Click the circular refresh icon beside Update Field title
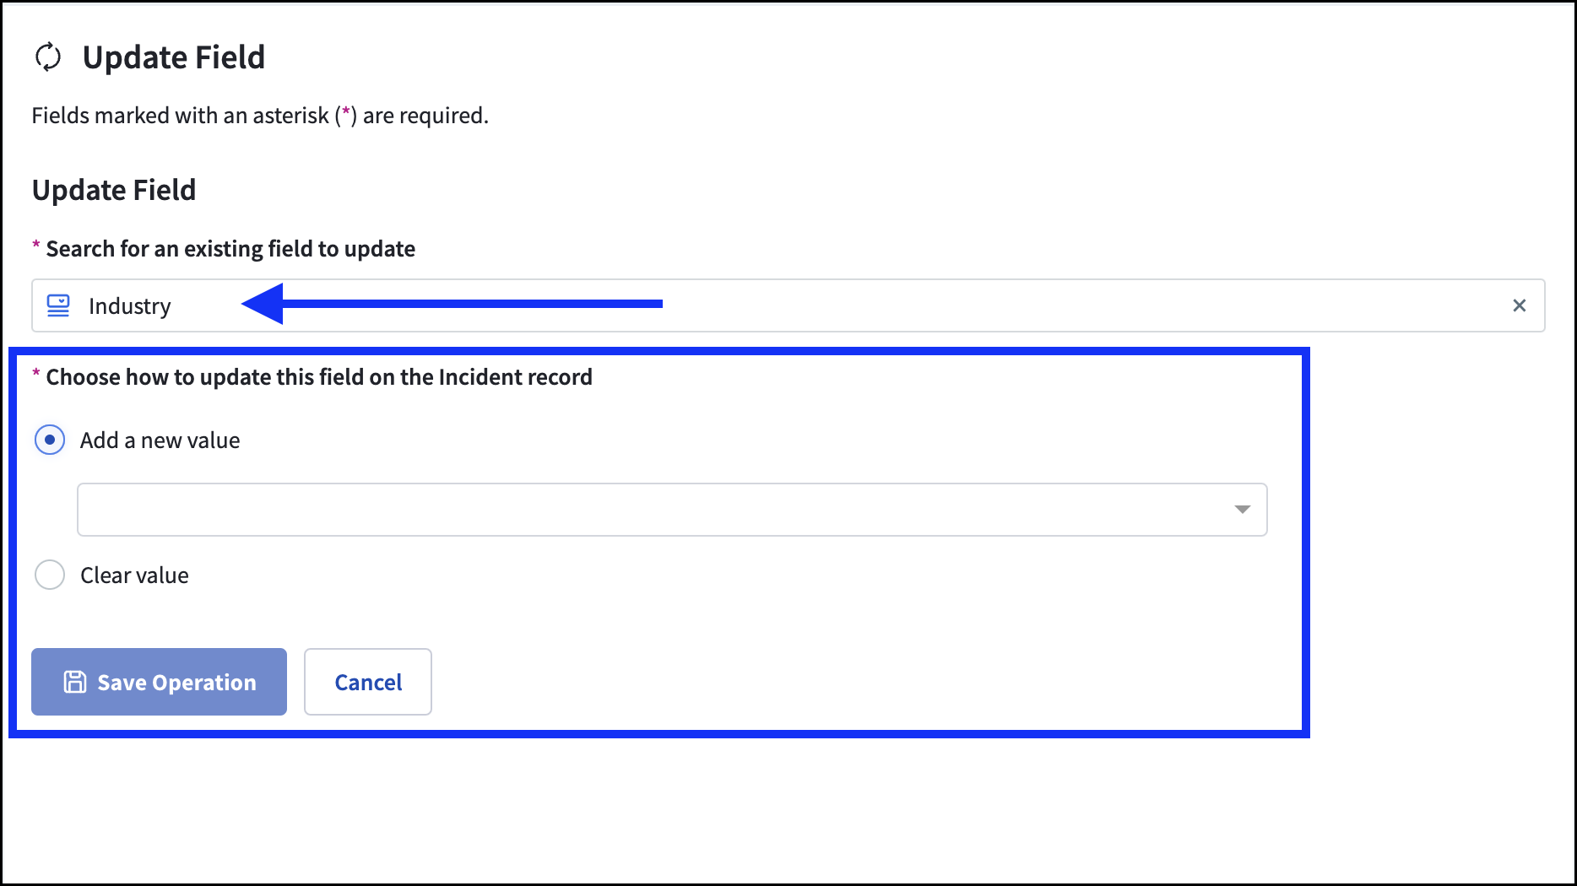The image size is (1577, 886). tap(48, 57)
